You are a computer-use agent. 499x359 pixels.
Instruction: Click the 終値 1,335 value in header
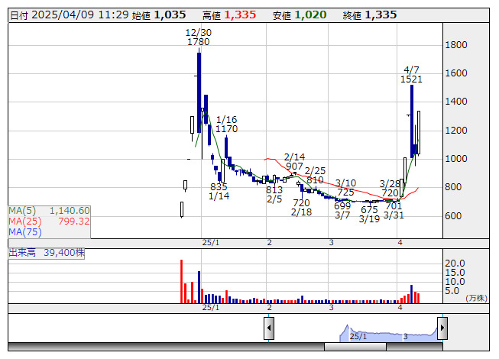(x=380, y=15)
